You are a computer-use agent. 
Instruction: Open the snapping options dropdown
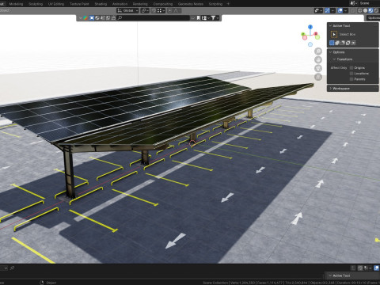[x=161, y=10]
